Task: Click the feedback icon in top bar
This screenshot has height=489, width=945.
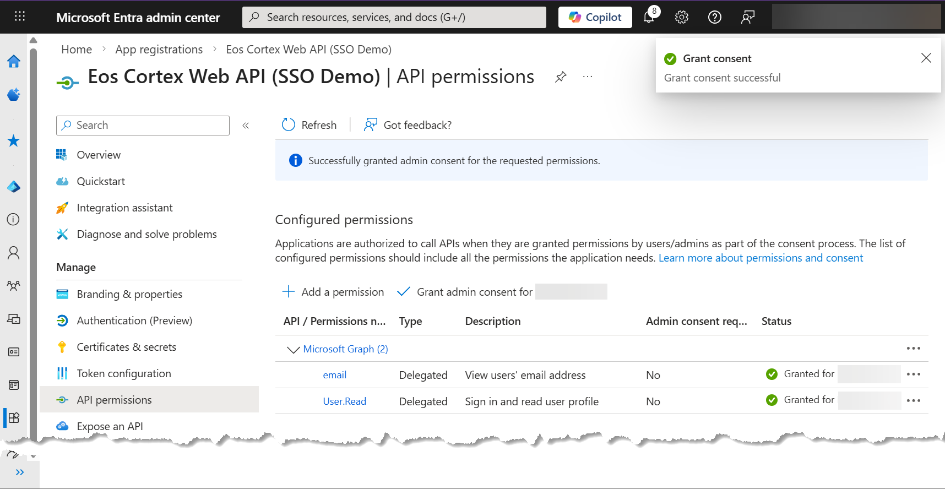Action: 747,18
